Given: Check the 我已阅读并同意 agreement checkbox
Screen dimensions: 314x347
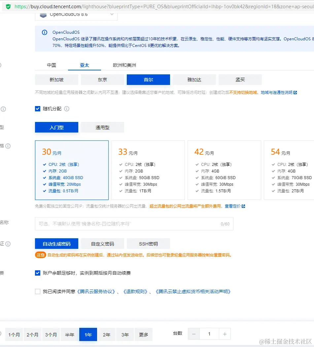Looking at the screenshot, I should coord(38,291).
